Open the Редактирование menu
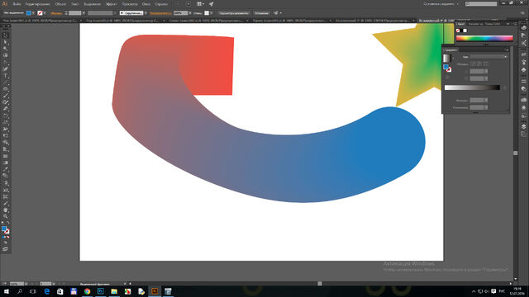 click(37, 4)
